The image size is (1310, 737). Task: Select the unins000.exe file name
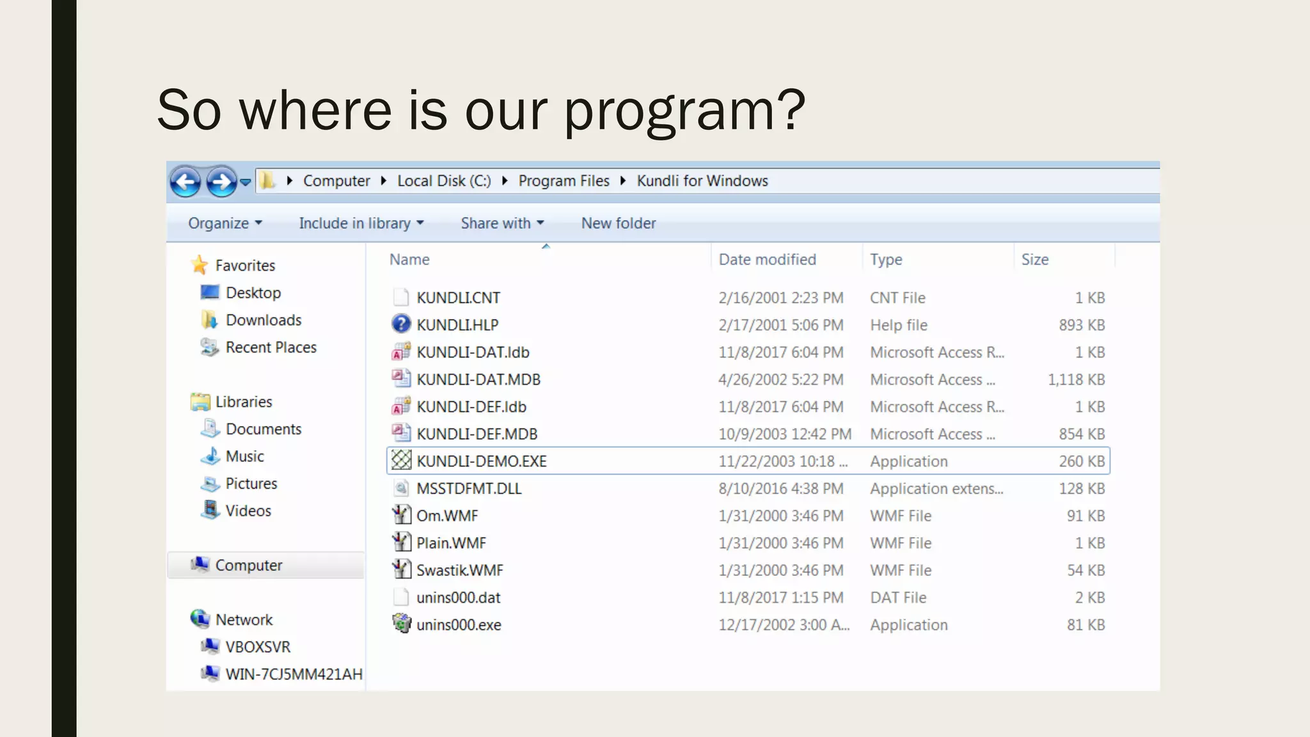pos(459,625)
